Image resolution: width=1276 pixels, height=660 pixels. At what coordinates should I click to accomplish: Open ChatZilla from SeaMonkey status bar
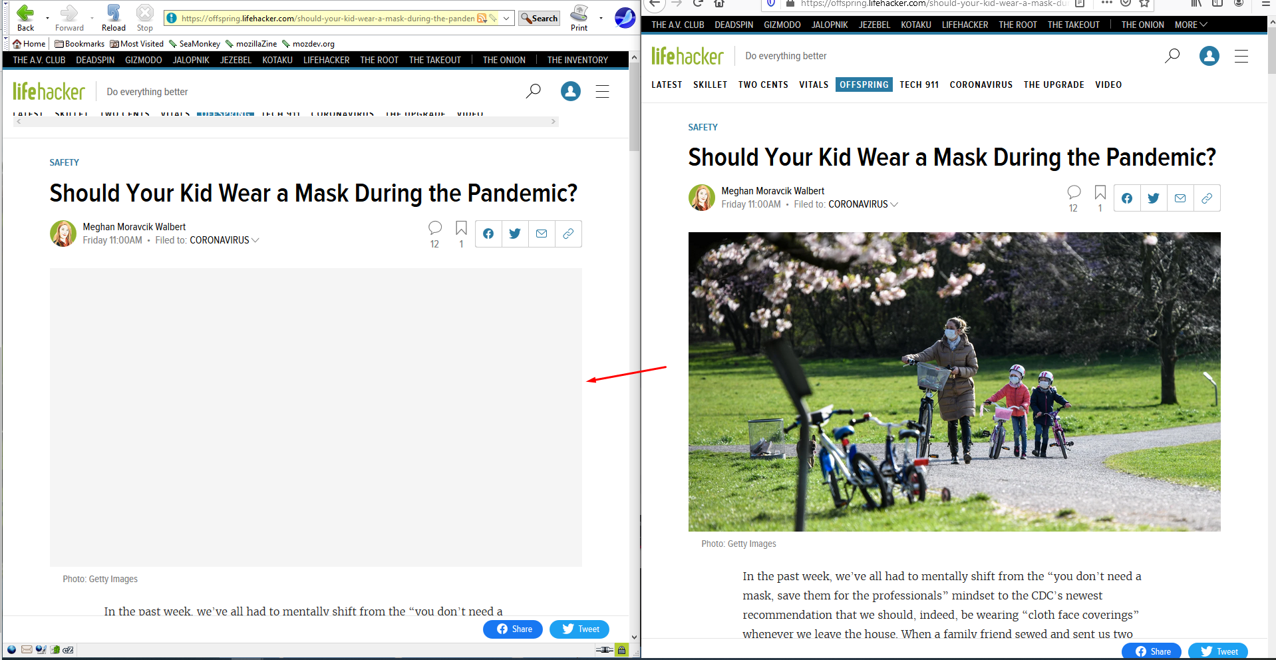pos(67,650)
